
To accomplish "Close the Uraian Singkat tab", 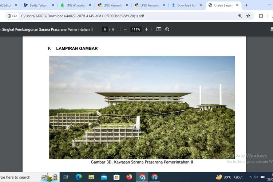I will coord(237,5).
